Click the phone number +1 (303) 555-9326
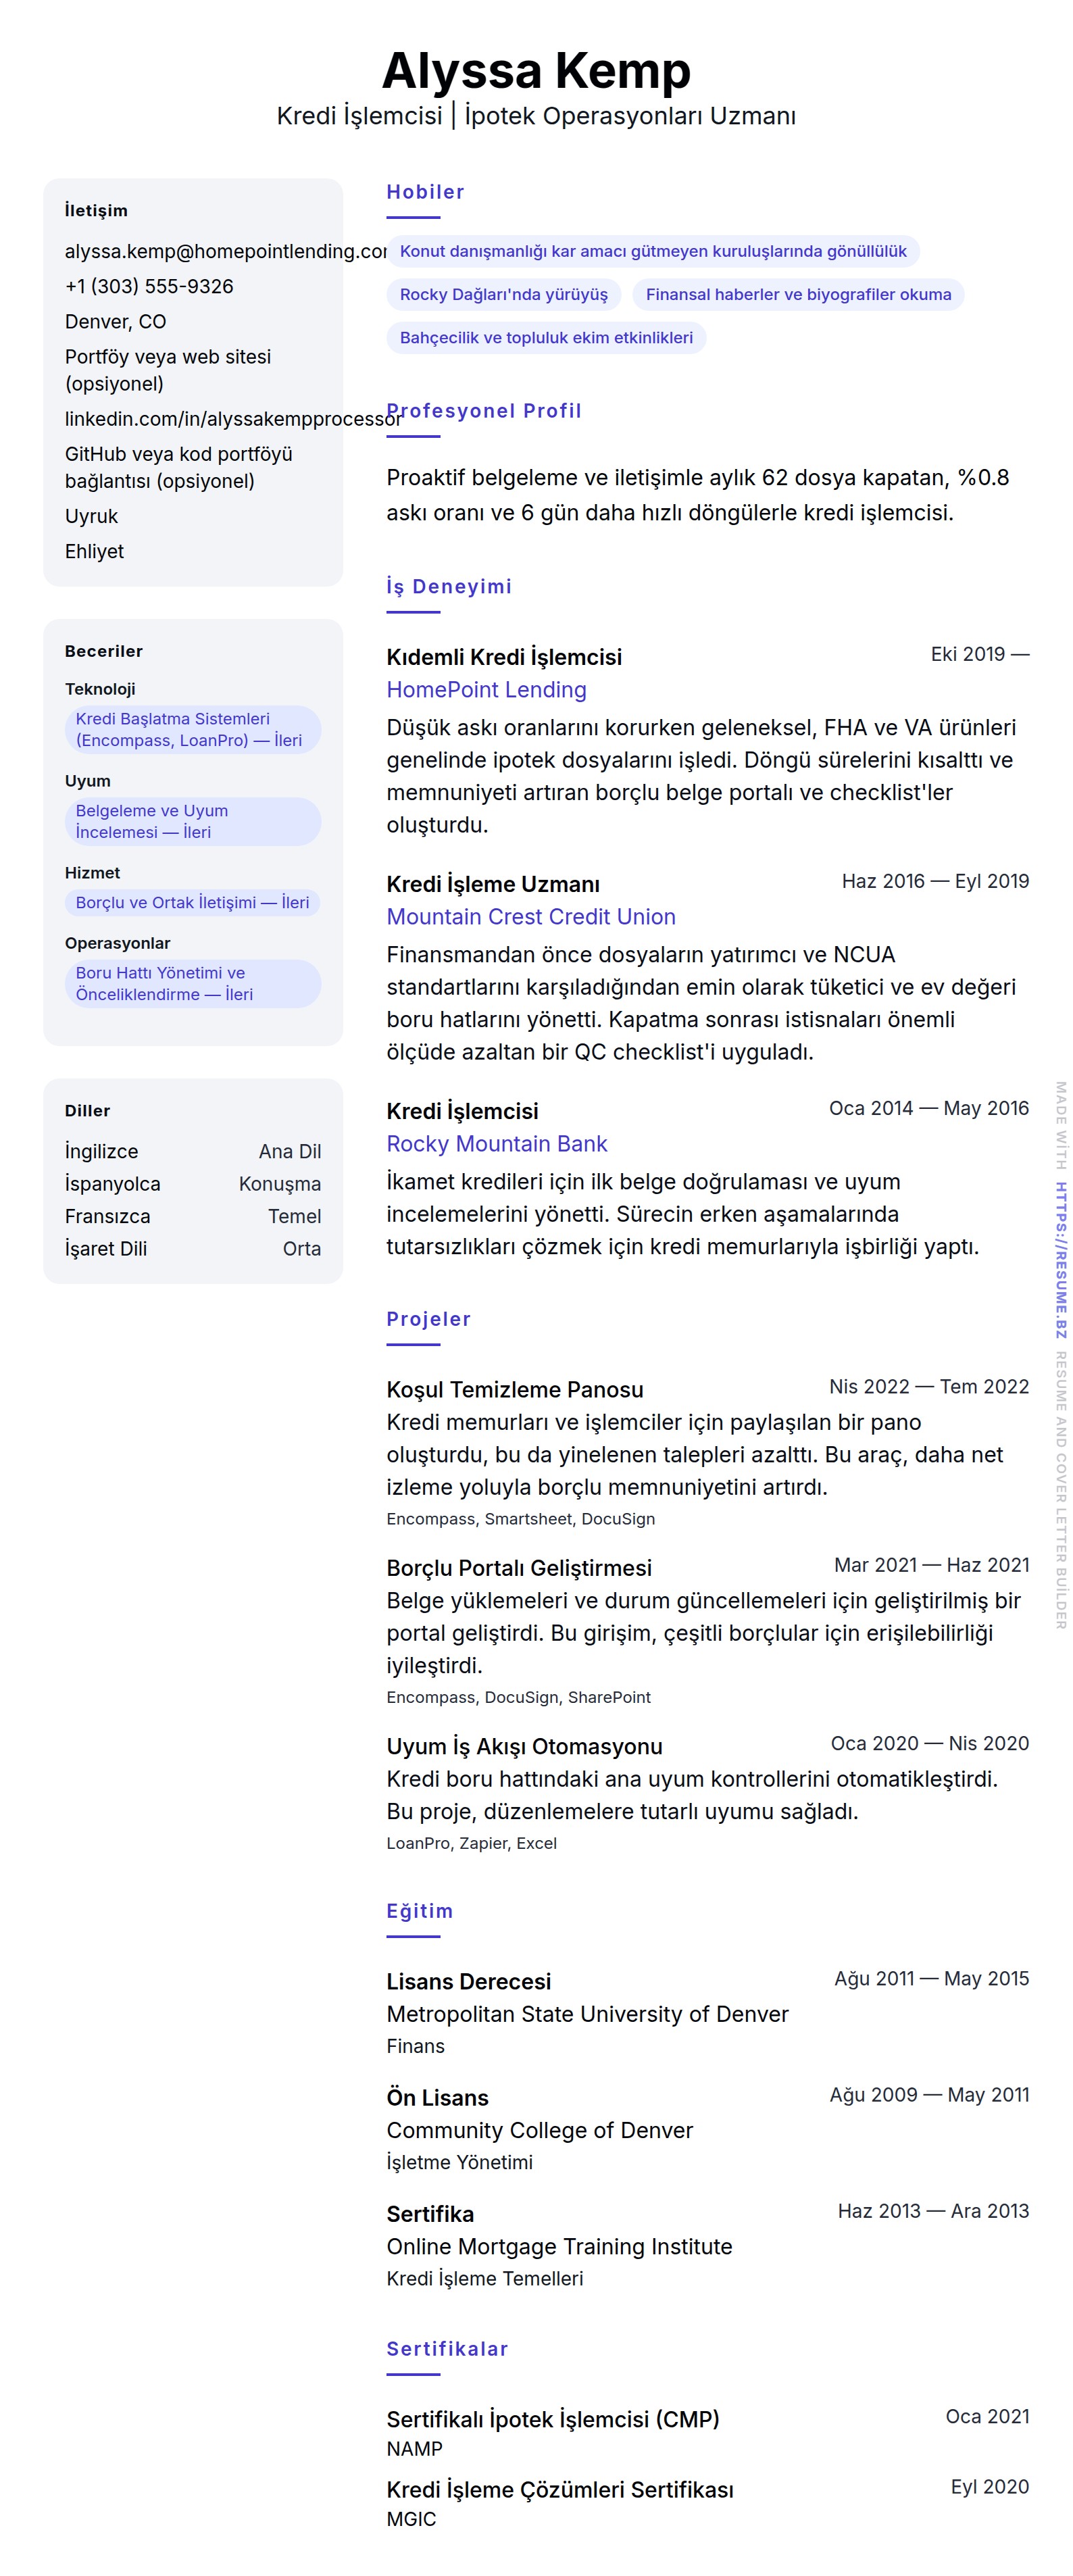 coord(149,286)
